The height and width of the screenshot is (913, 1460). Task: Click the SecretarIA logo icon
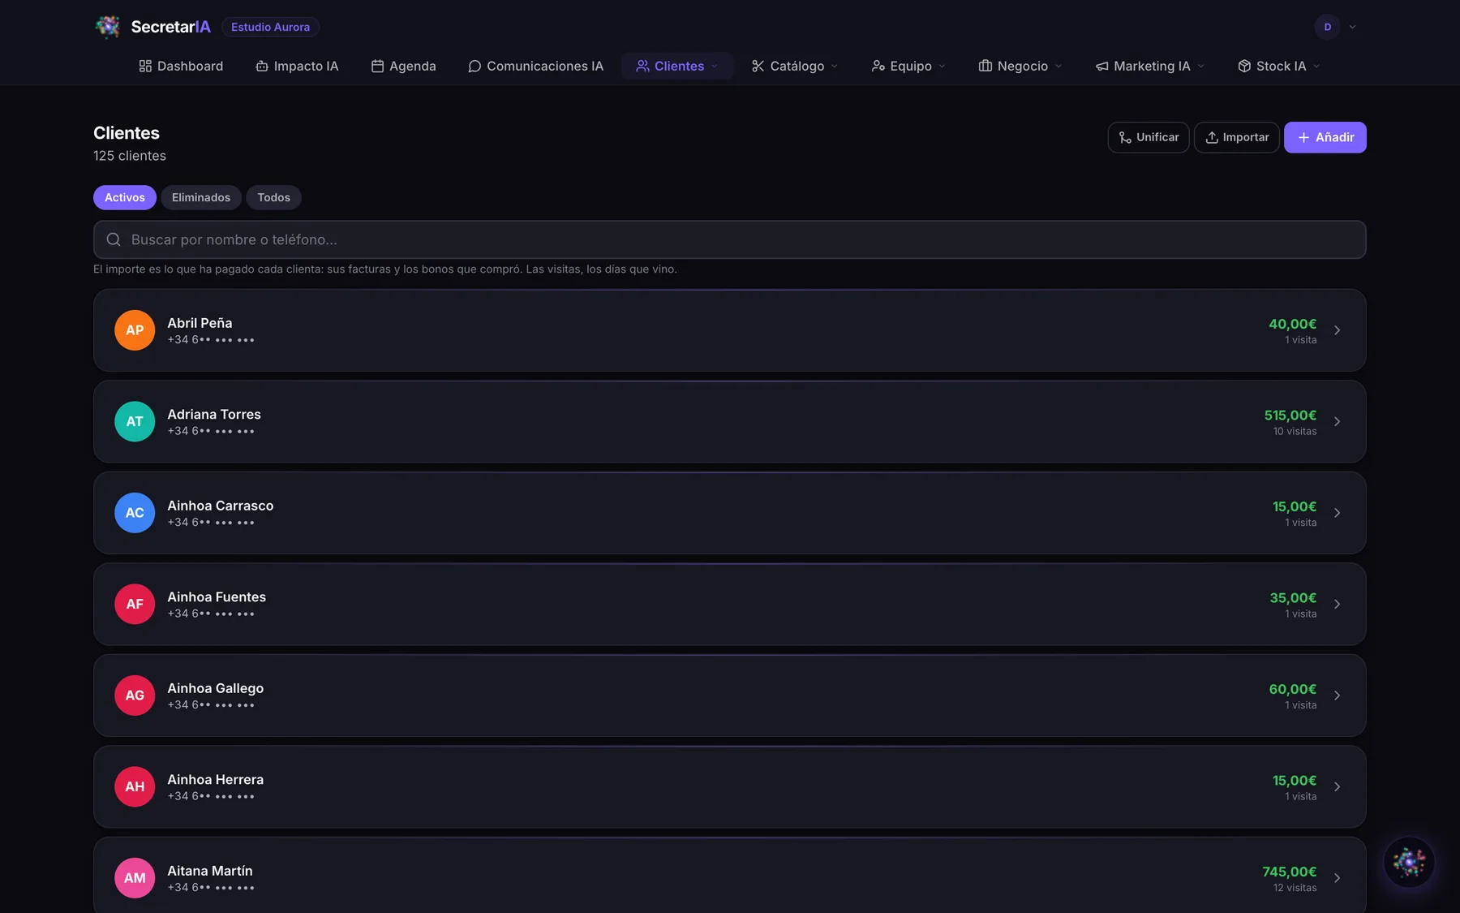point(107,27)
